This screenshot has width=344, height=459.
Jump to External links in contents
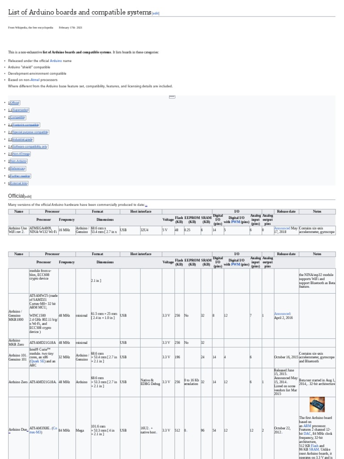click(19, 183)
